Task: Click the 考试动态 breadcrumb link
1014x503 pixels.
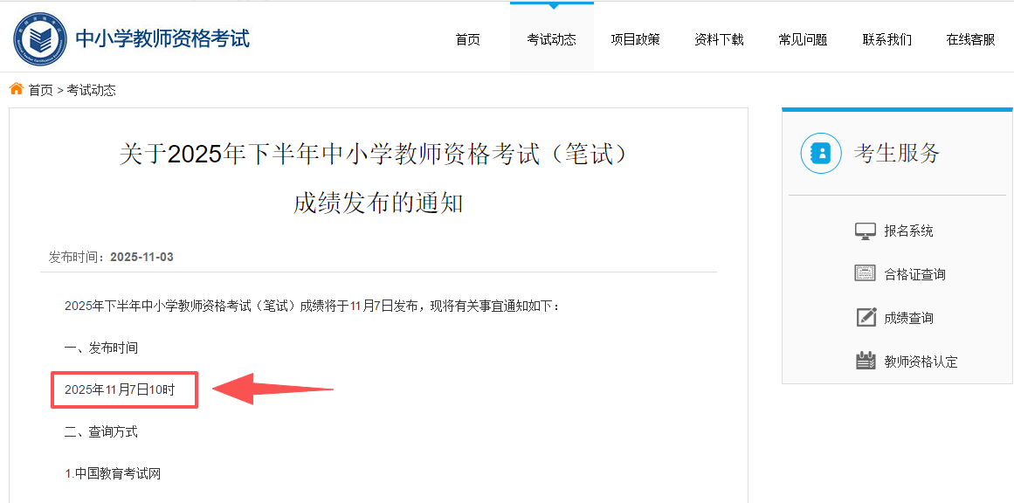Action: pyautogui.click(x=91, y=90)
